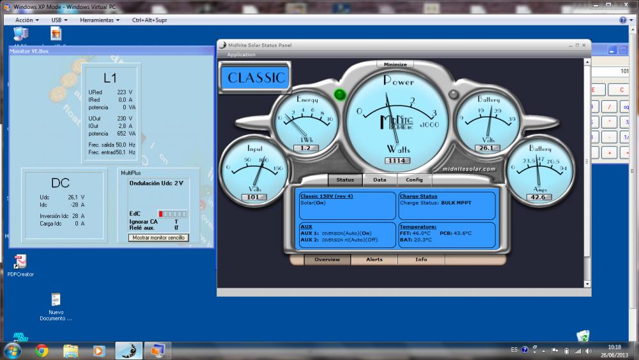The height and width of the screenshot is (360, 639).
Task: Click AUX 2 Diversion status line
Action: point(339,240)
